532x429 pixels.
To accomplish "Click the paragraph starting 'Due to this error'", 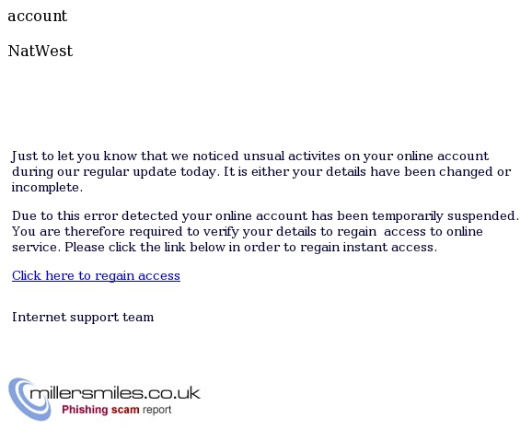I will (x=265, y=231).
